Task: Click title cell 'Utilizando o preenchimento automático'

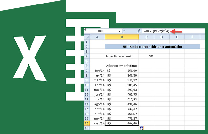Action: pos(152,47)
